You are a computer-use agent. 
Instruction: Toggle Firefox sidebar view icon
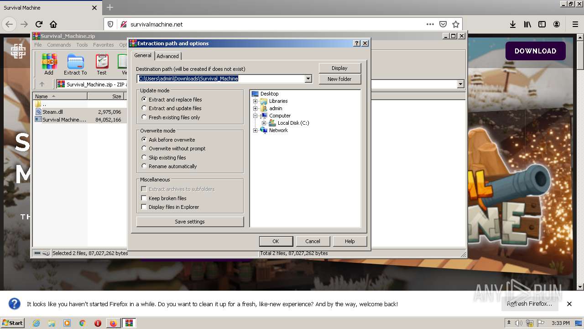point(542,24)
